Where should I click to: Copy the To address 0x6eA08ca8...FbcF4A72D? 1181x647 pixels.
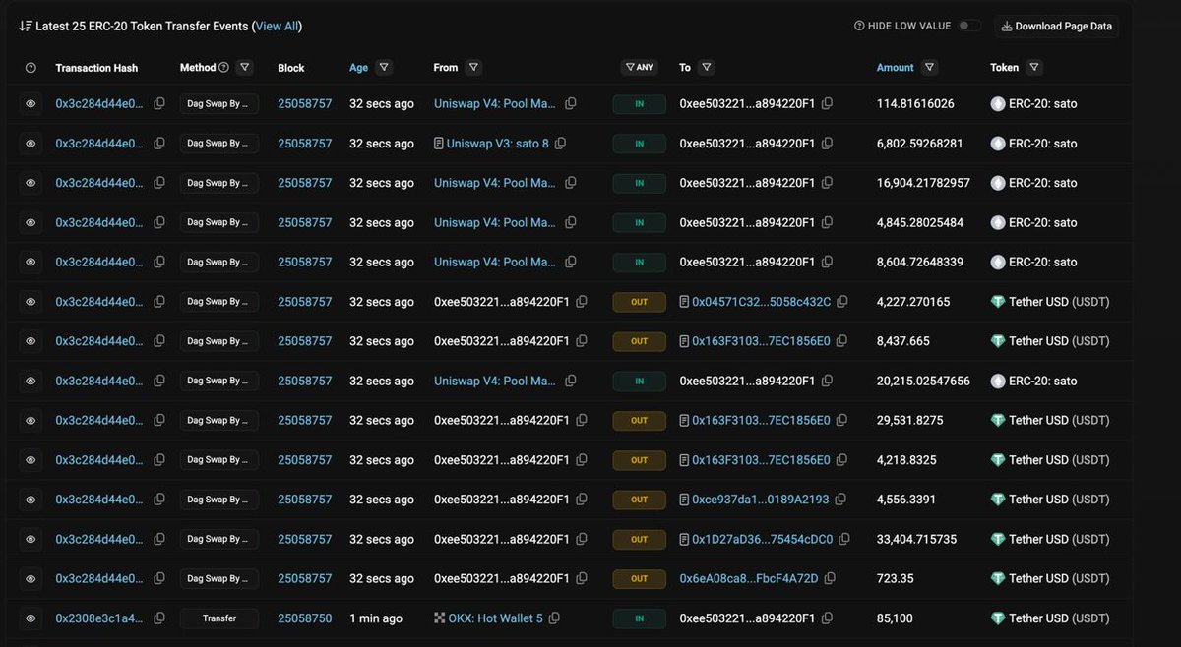point(830,578)
